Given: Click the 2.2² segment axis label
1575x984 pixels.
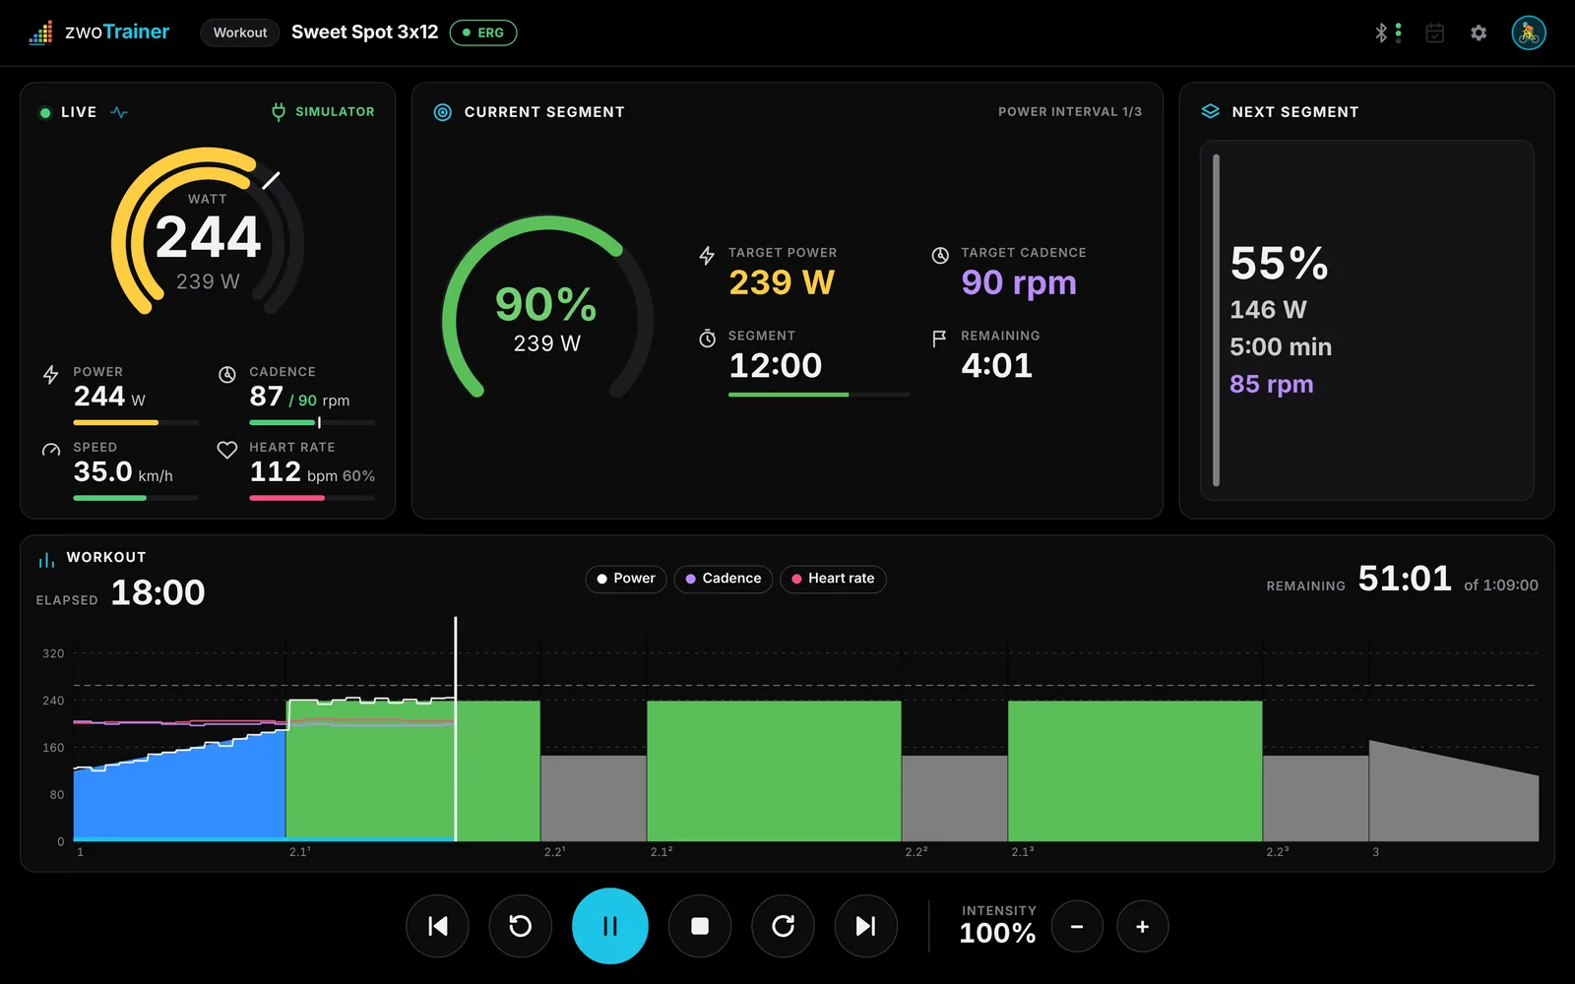Looking at the screenshot, I should [x=916, y=852].
